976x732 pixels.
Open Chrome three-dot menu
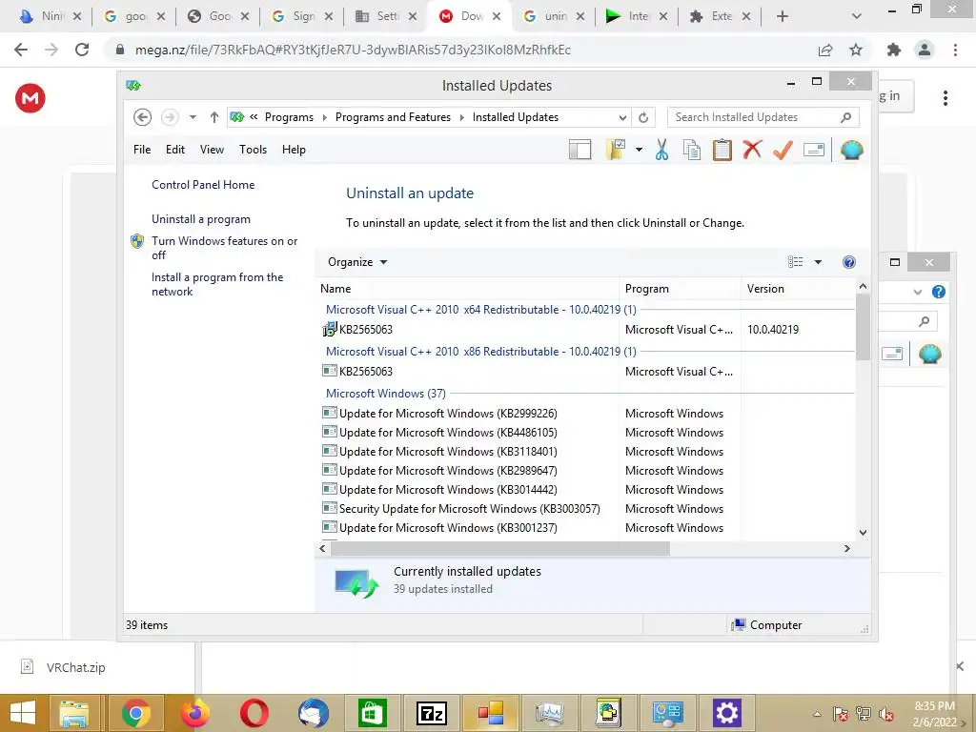[955, 50]
